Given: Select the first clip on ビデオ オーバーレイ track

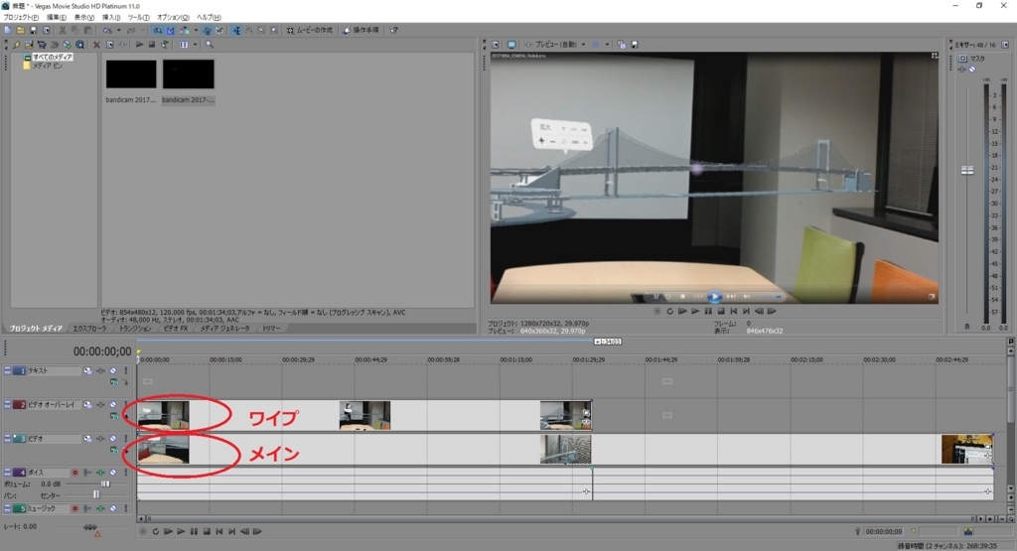Looking at the screenshot, I should click(164, 415).
